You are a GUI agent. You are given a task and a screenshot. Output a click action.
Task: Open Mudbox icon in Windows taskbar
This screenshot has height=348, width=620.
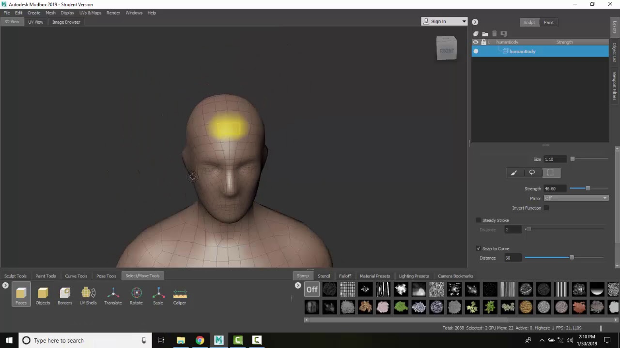click(x=218, y=340)
